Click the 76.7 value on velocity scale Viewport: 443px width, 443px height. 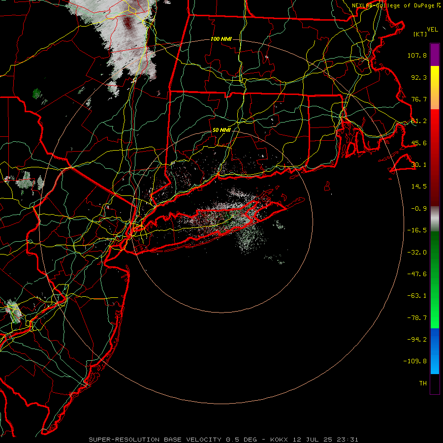(x=419, y=99)
